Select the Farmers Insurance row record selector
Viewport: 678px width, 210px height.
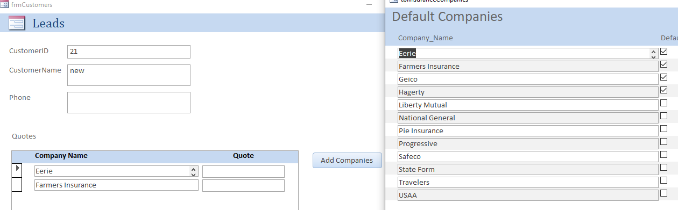tap(17, 185)
